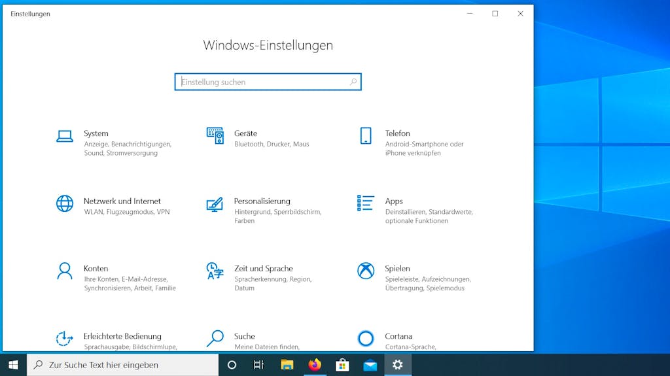
Task: Maximize the Einstellungen window
Action: click(x=495, y=13)
